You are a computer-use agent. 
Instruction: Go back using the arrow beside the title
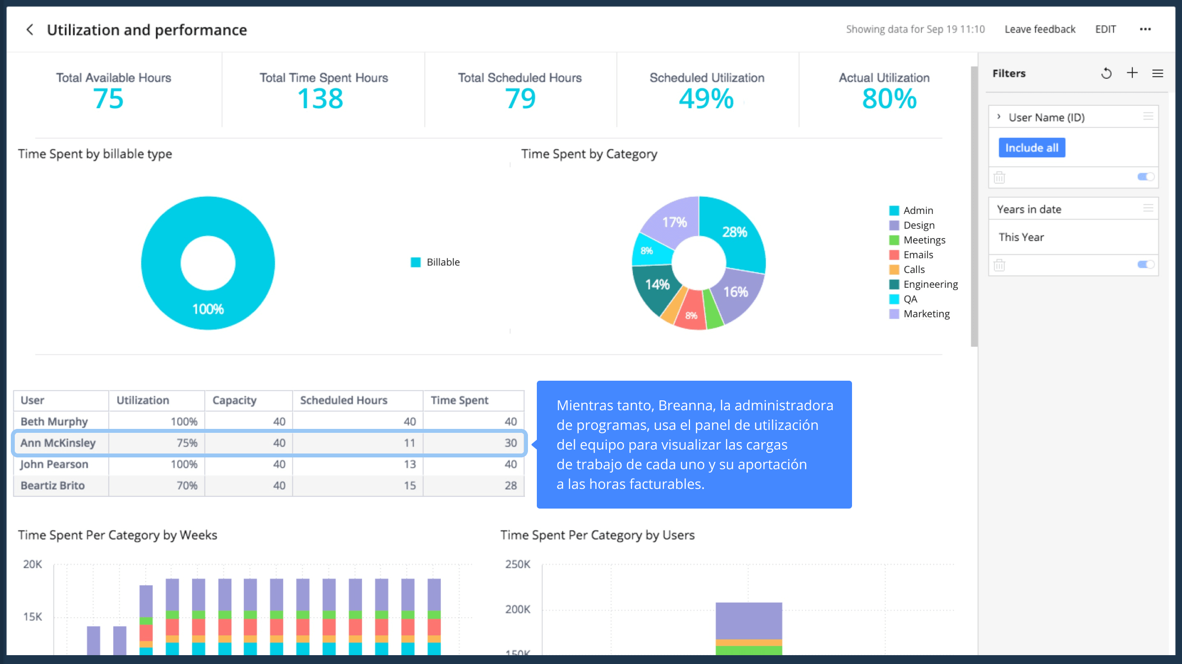pos(30,30)
